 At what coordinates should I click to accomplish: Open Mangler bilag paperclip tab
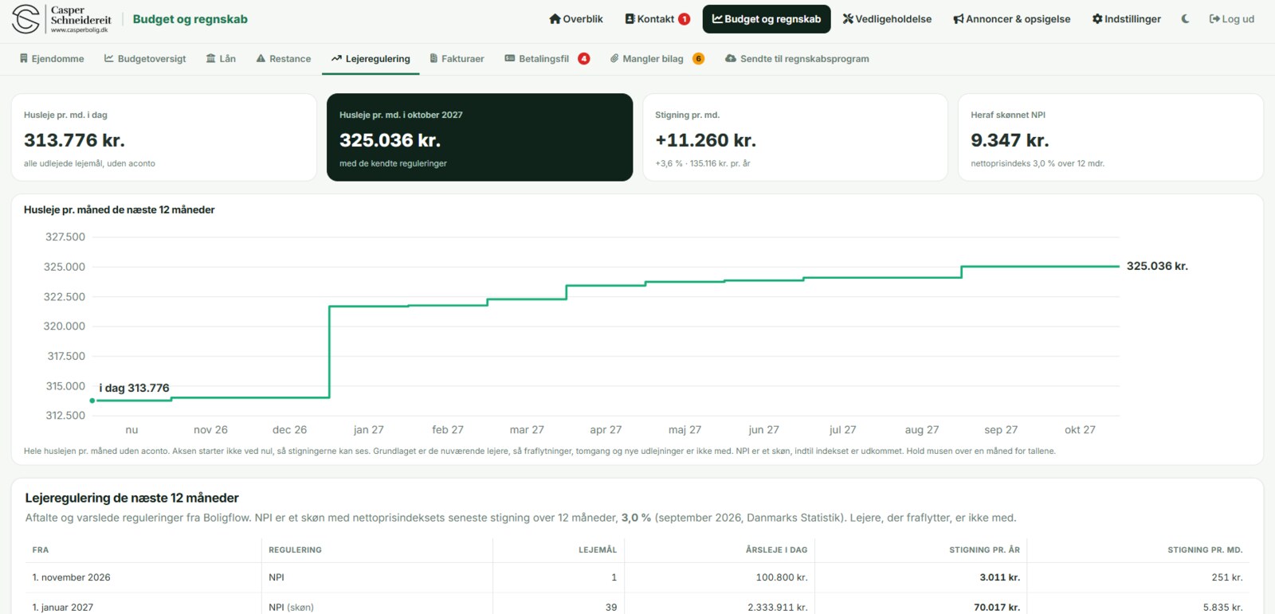pyautogui.click(x=657, y=59)
